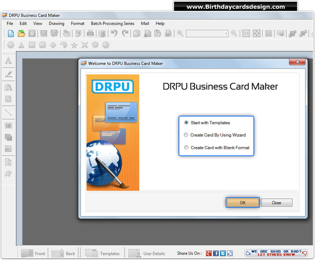Screen dimensions: 315x260
Task: Click the Cut scissors icon
Action: click(147, 33)
